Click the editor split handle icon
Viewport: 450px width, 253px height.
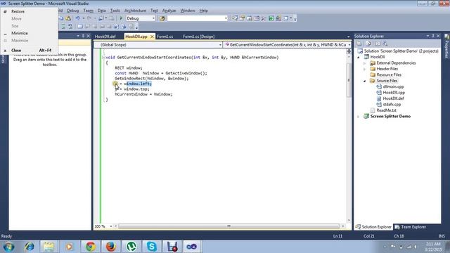pos(349,51)
